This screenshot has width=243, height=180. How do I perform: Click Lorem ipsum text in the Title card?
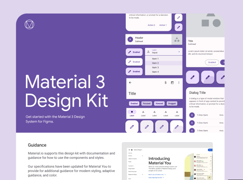pos(206,53)
